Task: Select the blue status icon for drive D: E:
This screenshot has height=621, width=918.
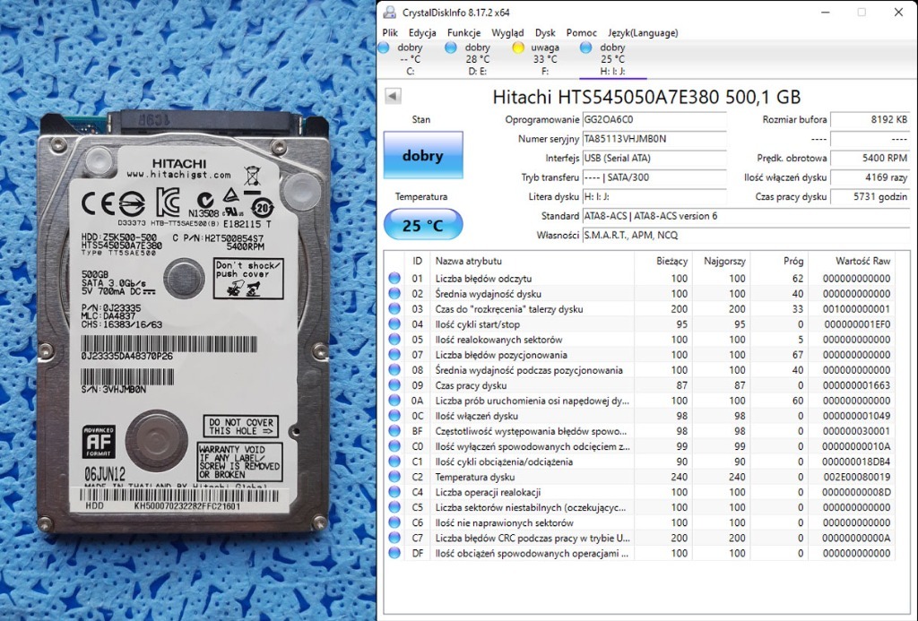Action: pos(451,47)
